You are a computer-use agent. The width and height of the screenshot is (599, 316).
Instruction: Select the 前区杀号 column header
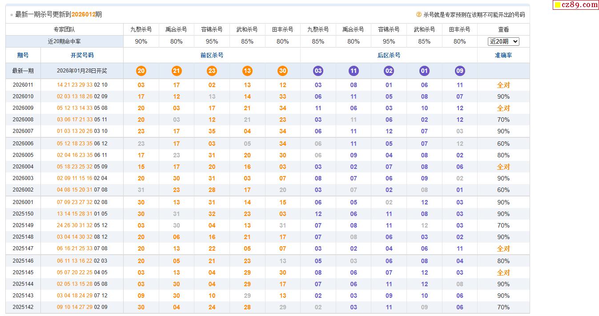212,56
